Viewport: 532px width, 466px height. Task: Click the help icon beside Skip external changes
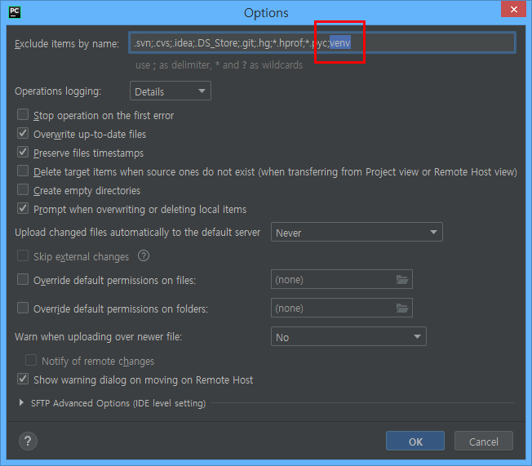pyautogui.click(x=144, y=256)
